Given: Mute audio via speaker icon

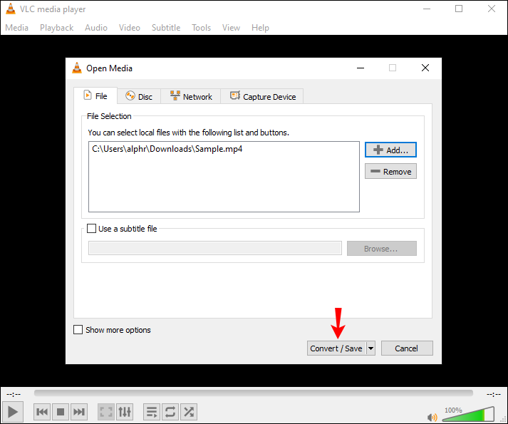Looking at the screenshot, I should click(x=432, y=417).
